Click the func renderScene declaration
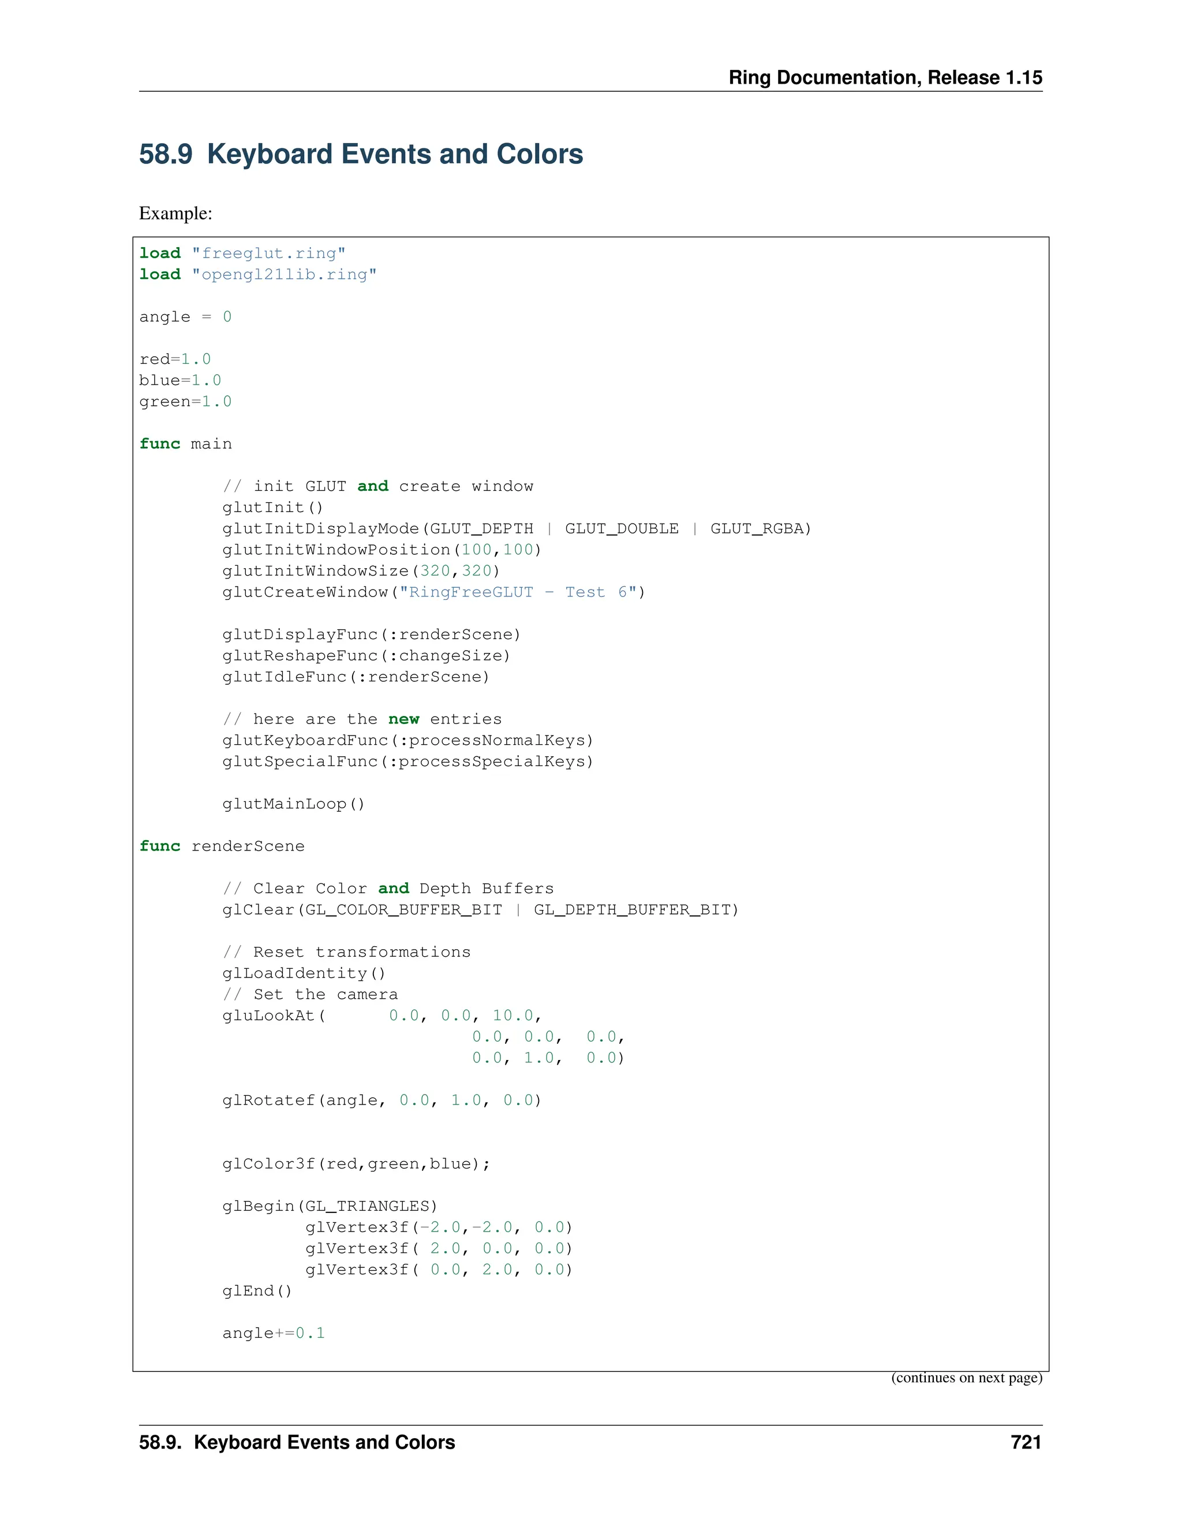The height and width of the screenshot is (1530, 1182). pos(221,846)
